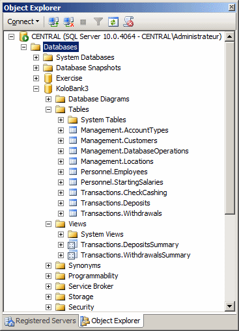
Task: Expand the Exercise database node
Action: tap(36, 78)
